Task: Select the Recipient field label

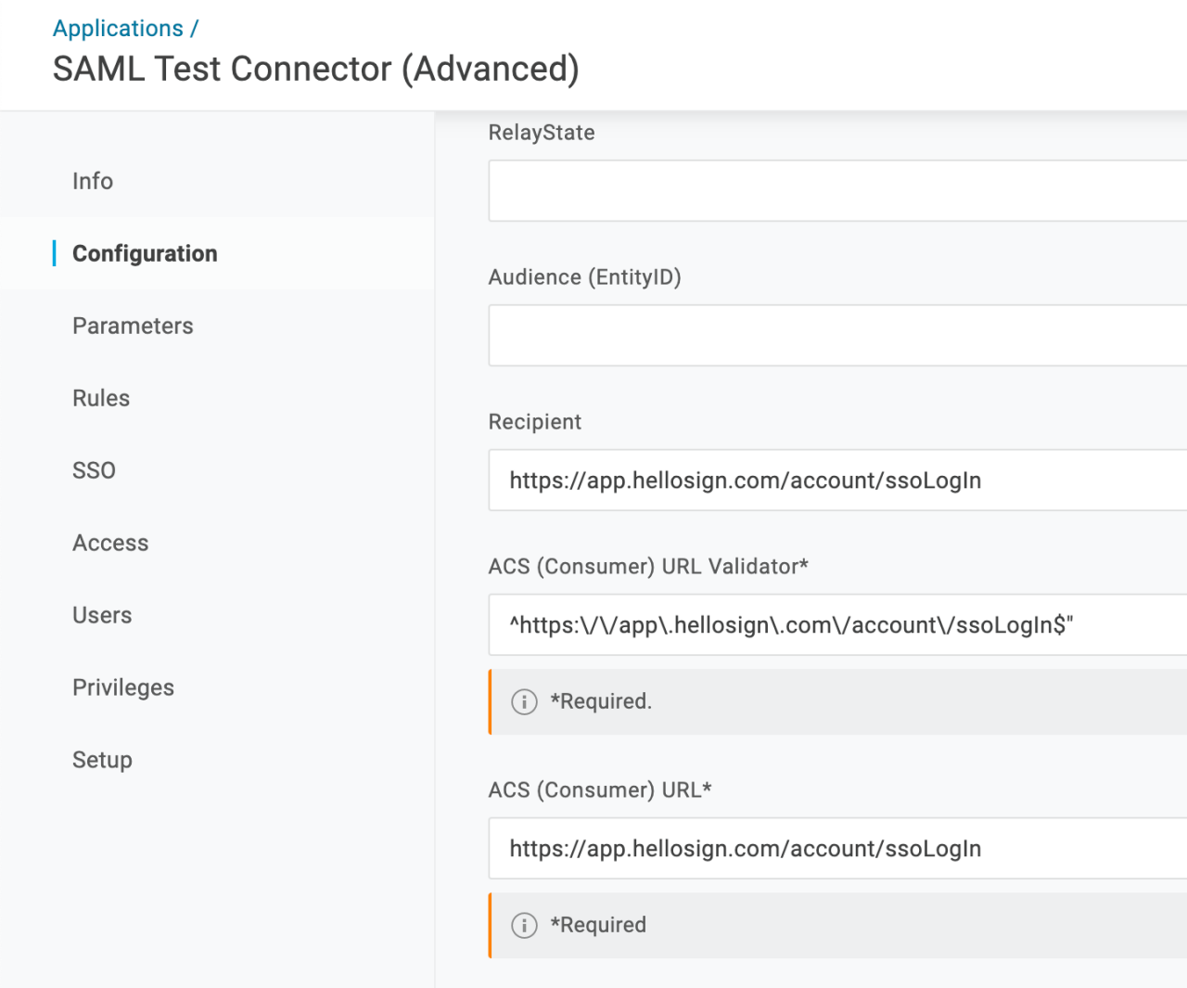Action: click(x=535, y=422)
